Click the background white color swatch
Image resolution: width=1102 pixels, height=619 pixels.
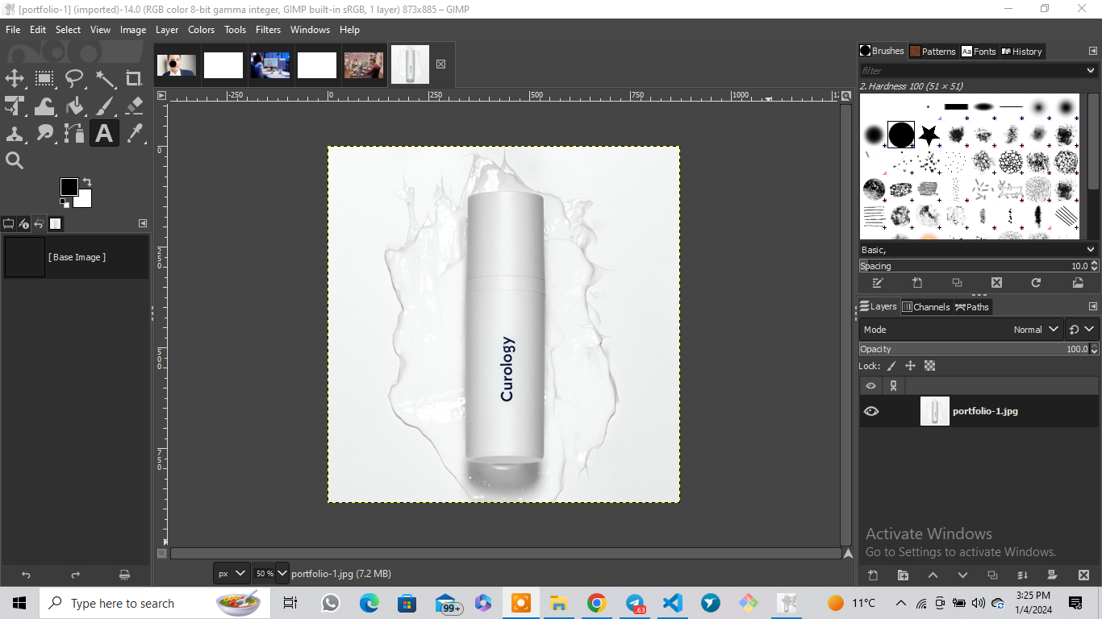pos(84,200)
